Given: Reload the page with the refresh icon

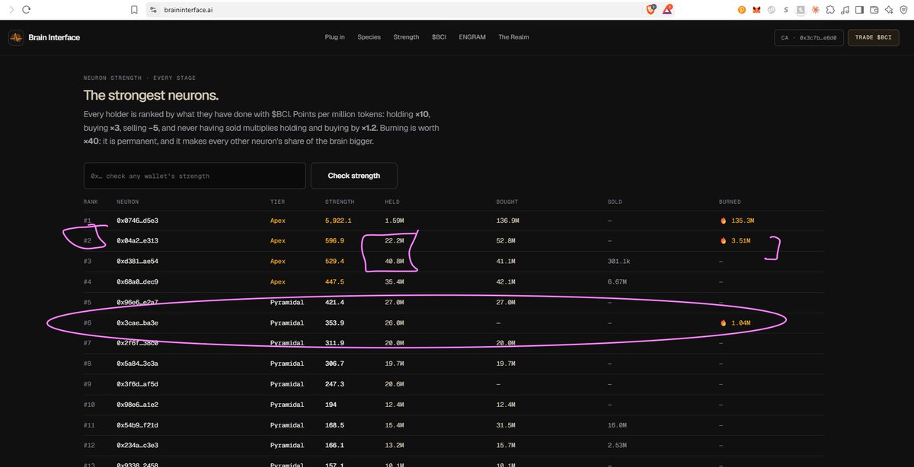Looking at the screenshot, I should (x=27, y=9).
